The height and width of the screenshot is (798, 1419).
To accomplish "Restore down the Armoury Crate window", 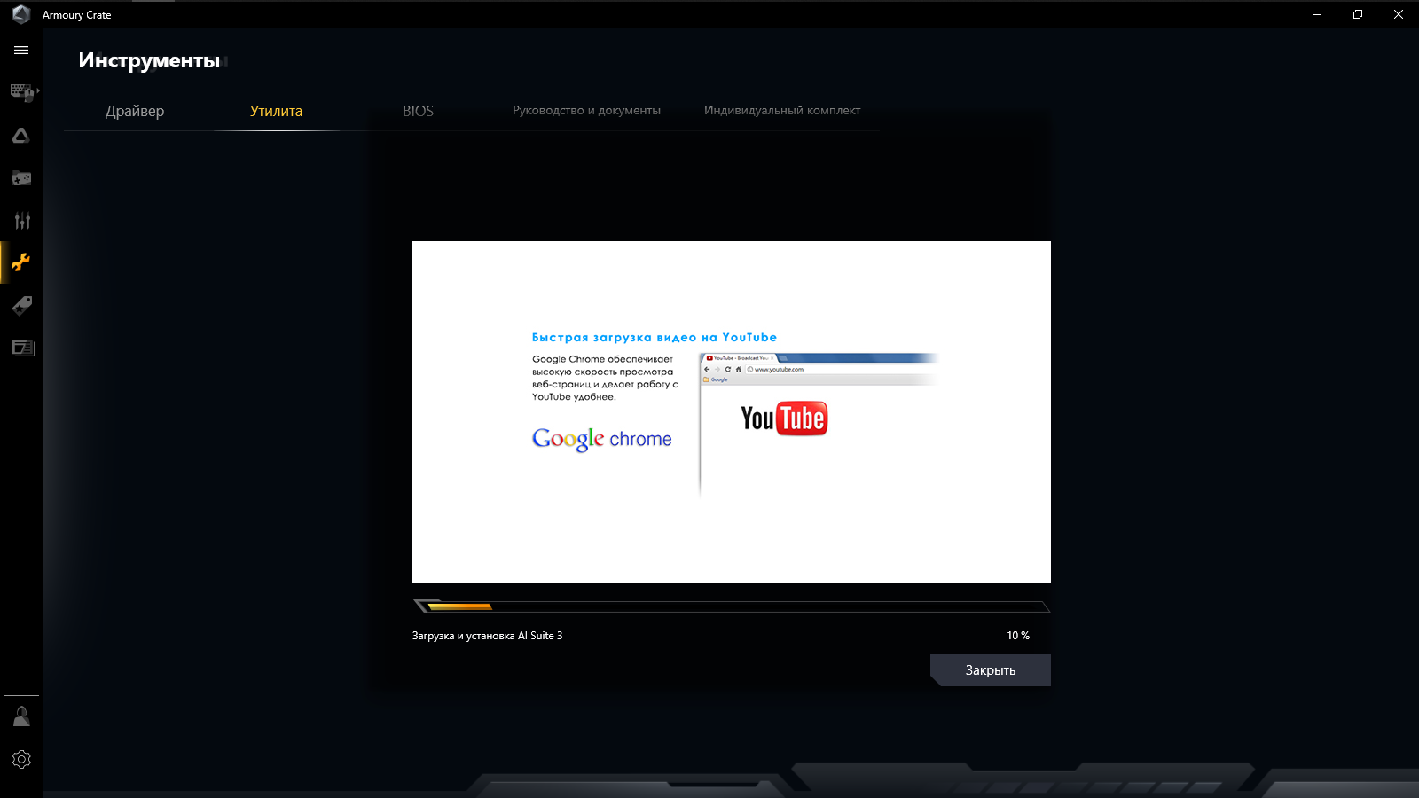I will click(x=1358, y=14).
